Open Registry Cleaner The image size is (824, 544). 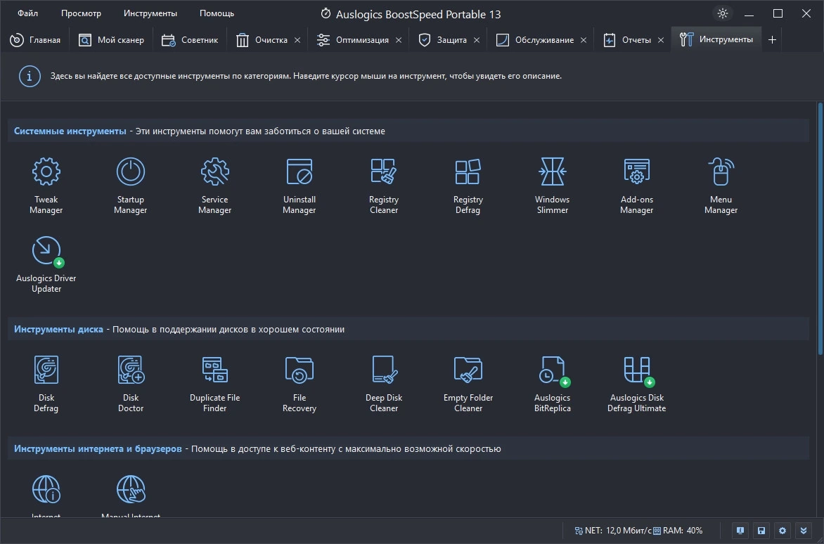click(x=384, y=186)
